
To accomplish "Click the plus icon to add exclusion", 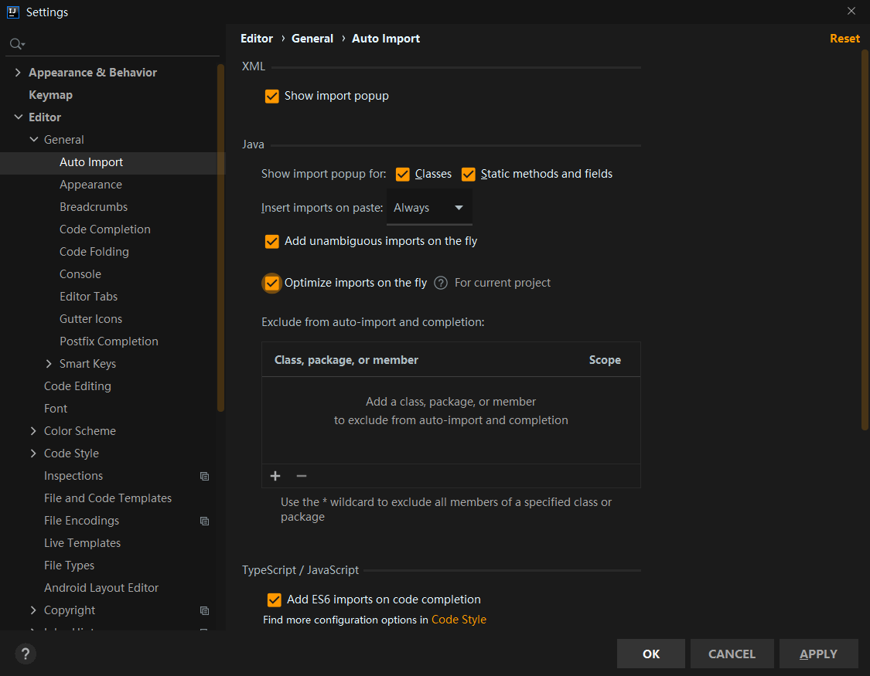I will coord(275,476).
